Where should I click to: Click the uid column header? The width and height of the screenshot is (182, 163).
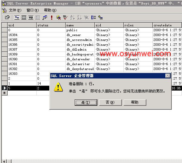22,25
